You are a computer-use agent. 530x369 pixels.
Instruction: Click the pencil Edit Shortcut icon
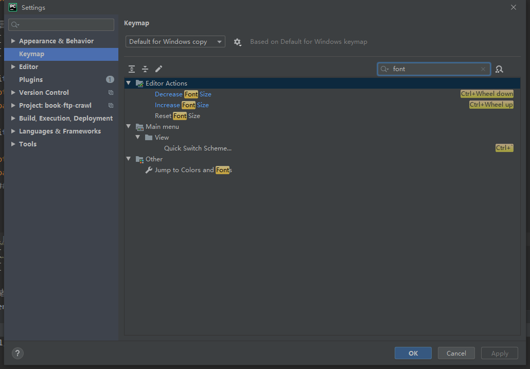[x=158, y=69]
